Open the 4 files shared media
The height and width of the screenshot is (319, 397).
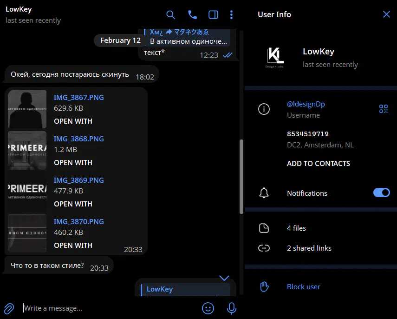click(296, 228)
